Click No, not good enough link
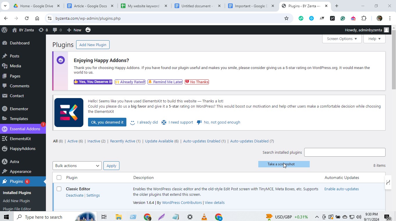 point(218,122)
